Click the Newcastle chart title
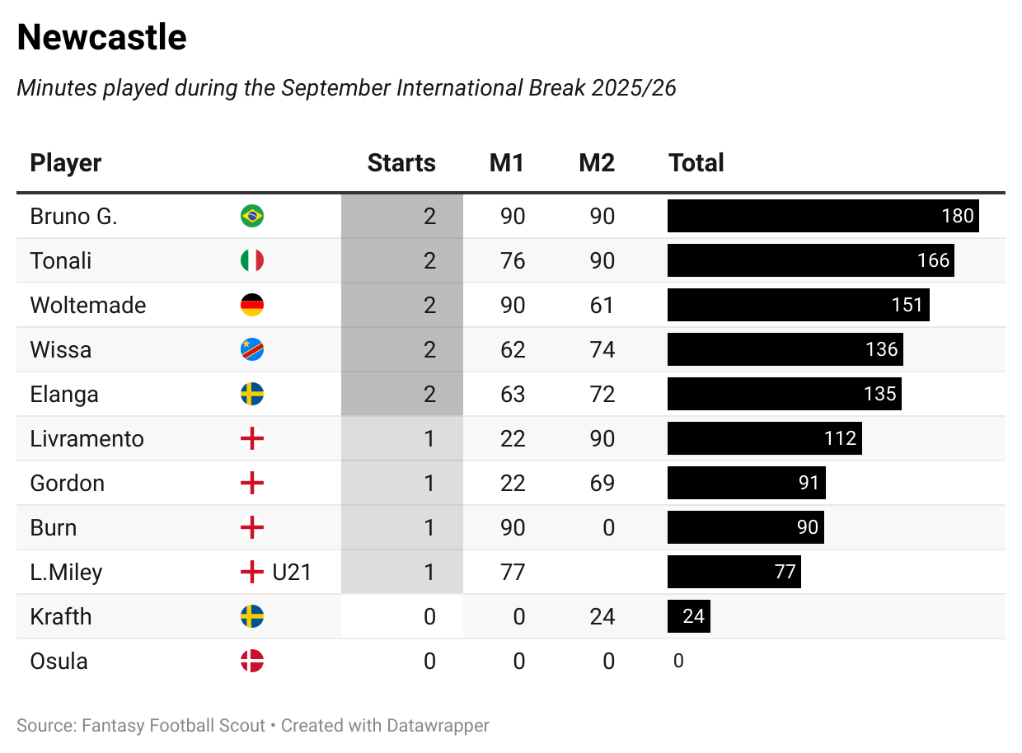The height and width of the screenshot is (753, 1022). click(x=102, y=38)
